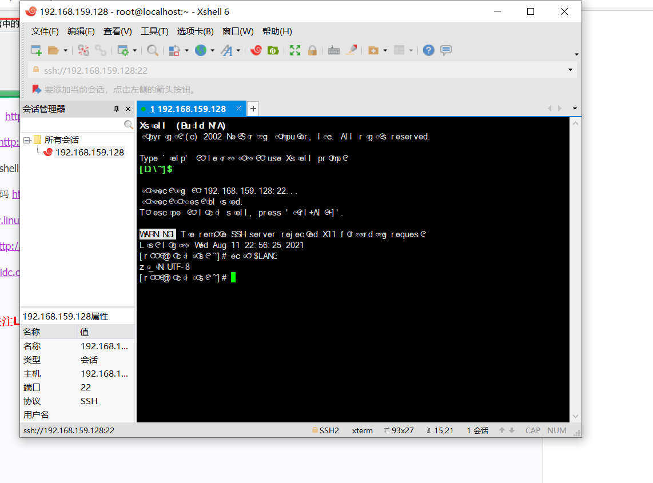
Task: Select the 所有会话 folder
Action: click(x=61, y=140)
